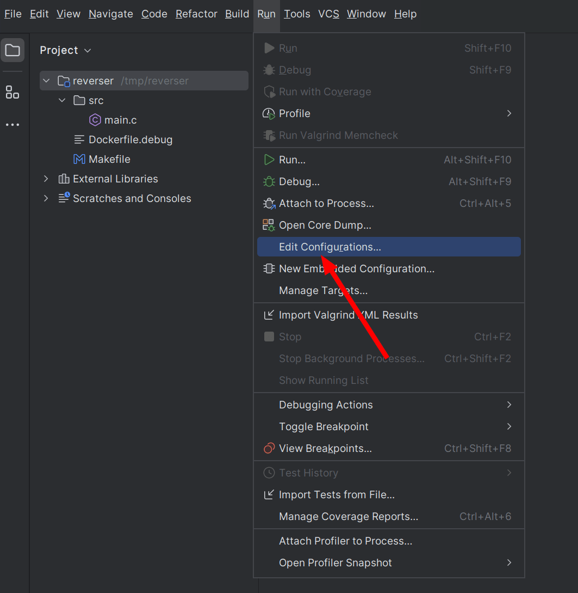This screenshot has width=578, height=593.
Task: Expand External Libraries
Action: tap(45, 178)
